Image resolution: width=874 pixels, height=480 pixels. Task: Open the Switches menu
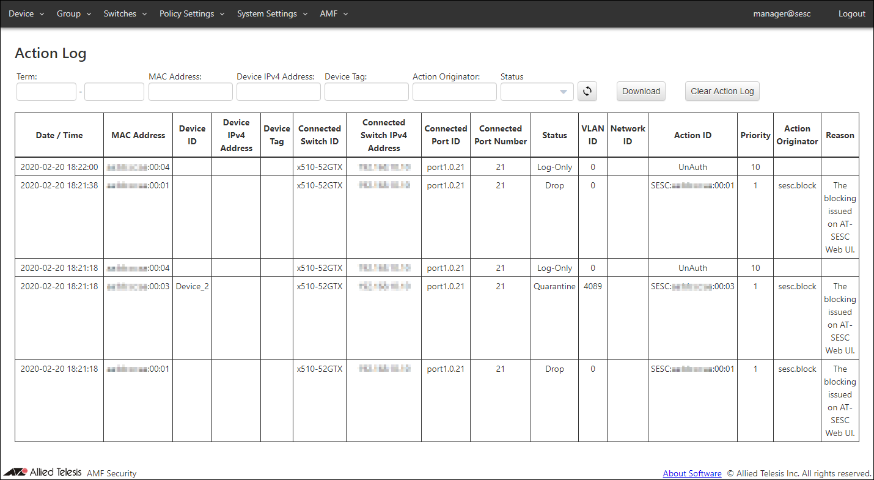coord(125,13)
